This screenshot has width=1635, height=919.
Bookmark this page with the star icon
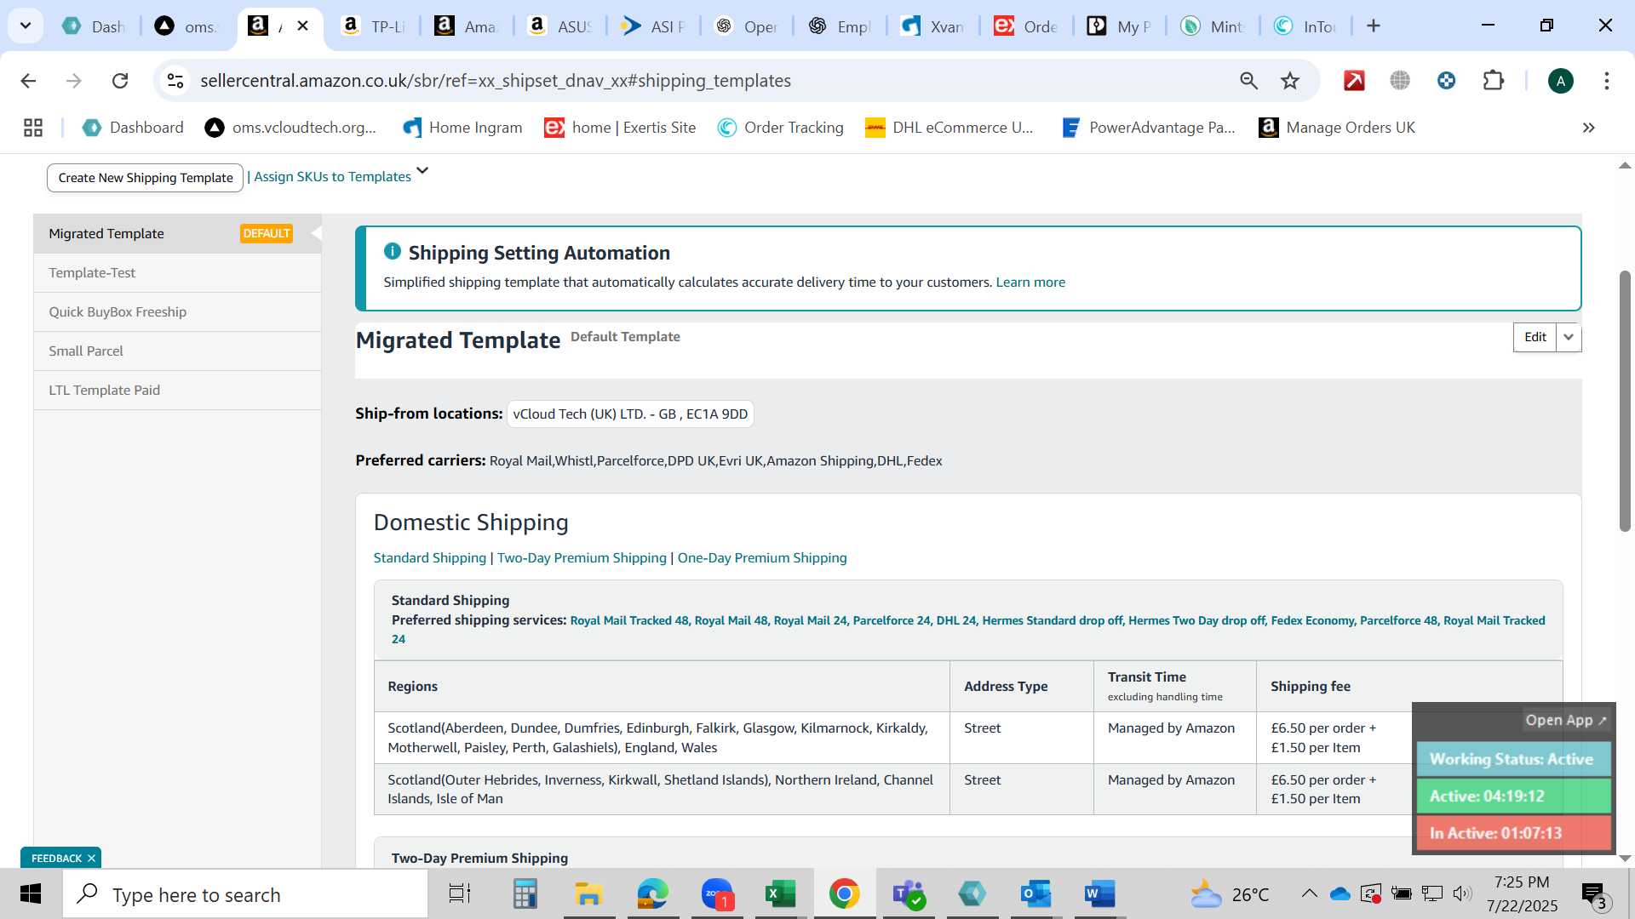1290,81
